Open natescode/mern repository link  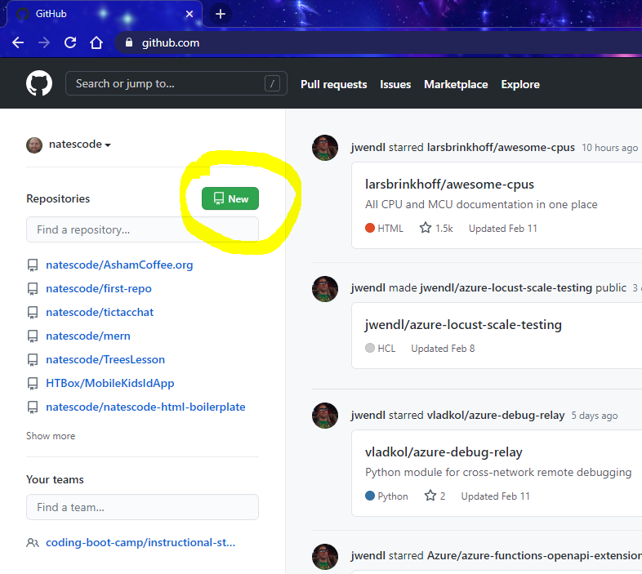[x=88, y=336]
